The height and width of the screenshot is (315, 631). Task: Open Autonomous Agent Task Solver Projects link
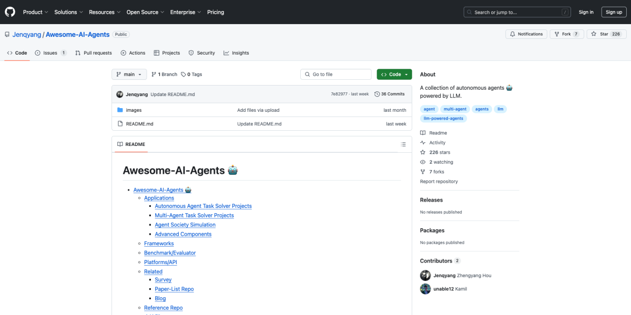[203, 206]
